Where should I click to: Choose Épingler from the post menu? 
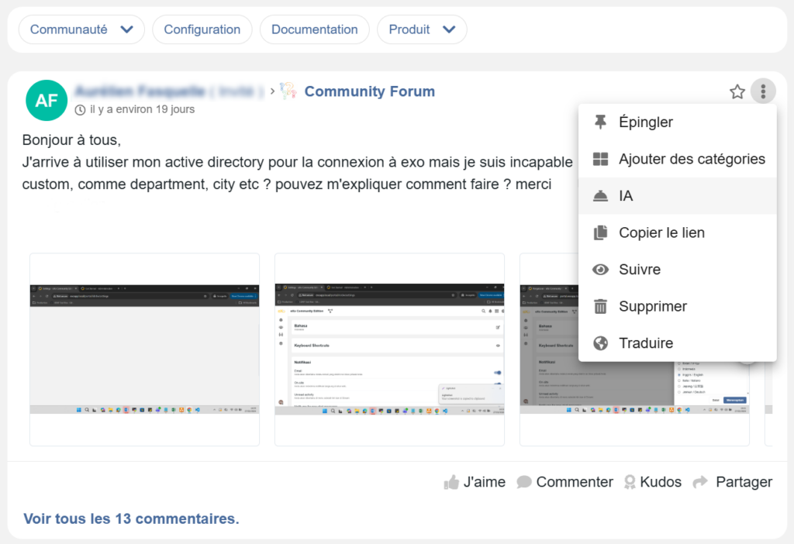pos(645,122)
